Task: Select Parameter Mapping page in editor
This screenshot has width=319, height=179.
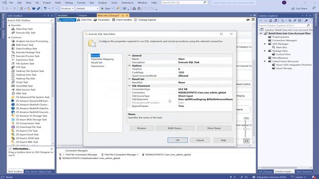Action: point(102,59)
